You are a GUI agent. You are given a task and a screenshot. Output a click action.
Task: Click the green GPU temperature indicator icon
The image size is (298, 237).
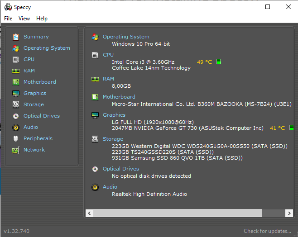click(292, 128)
